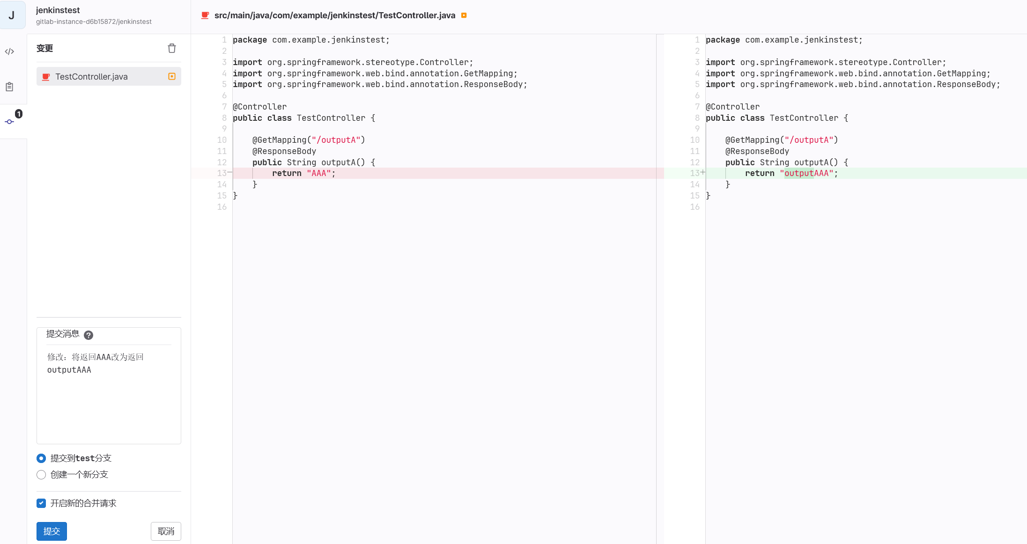Click the ResponseBody import line in right pane
Viewport: 1027px width, 544px height.
point(853,84)
